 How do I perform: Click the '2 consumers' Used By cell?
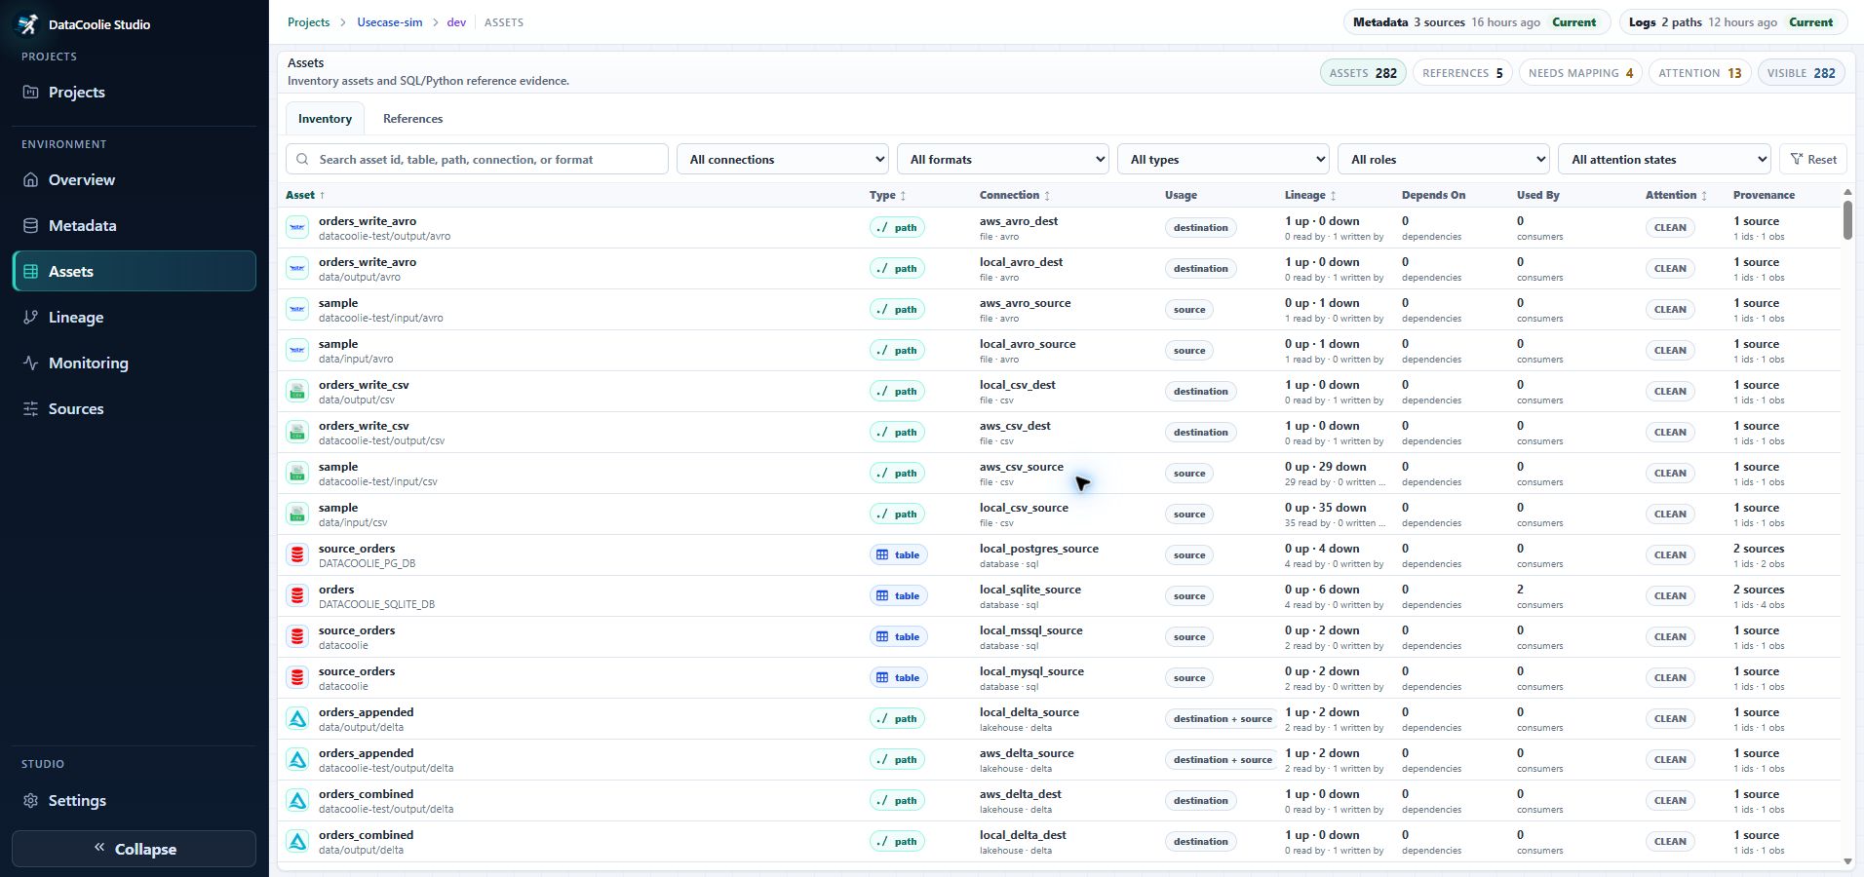tap(1540, 596)
